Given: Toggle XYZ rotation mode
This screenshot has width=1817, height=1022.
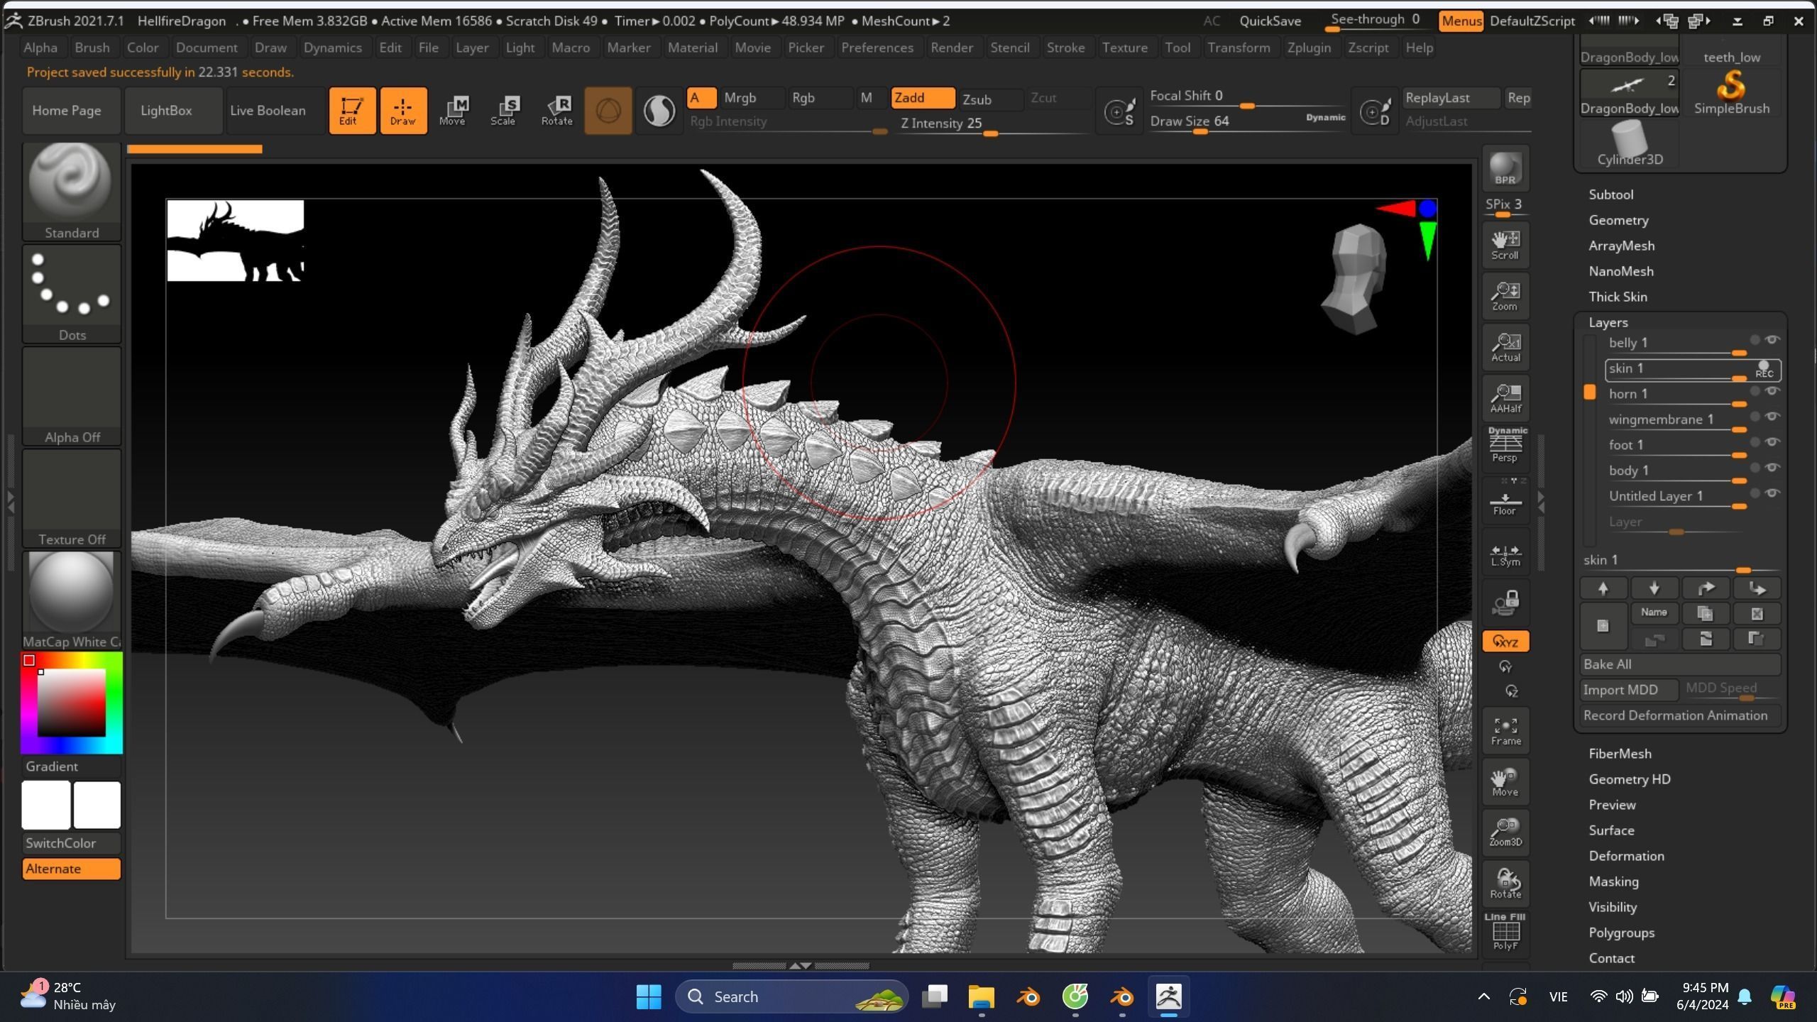Looking at the screenshot, I should (1505, 642).
